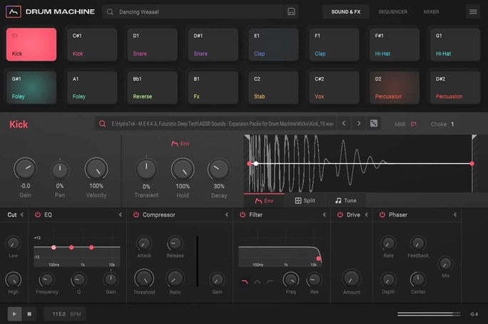Toggle the Compressor power button

coord(136,214)
